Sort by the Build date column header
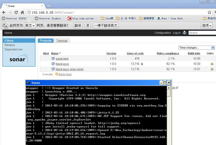Image resolution: width=216 pixels, height=145 pixels. click(194, 54)
